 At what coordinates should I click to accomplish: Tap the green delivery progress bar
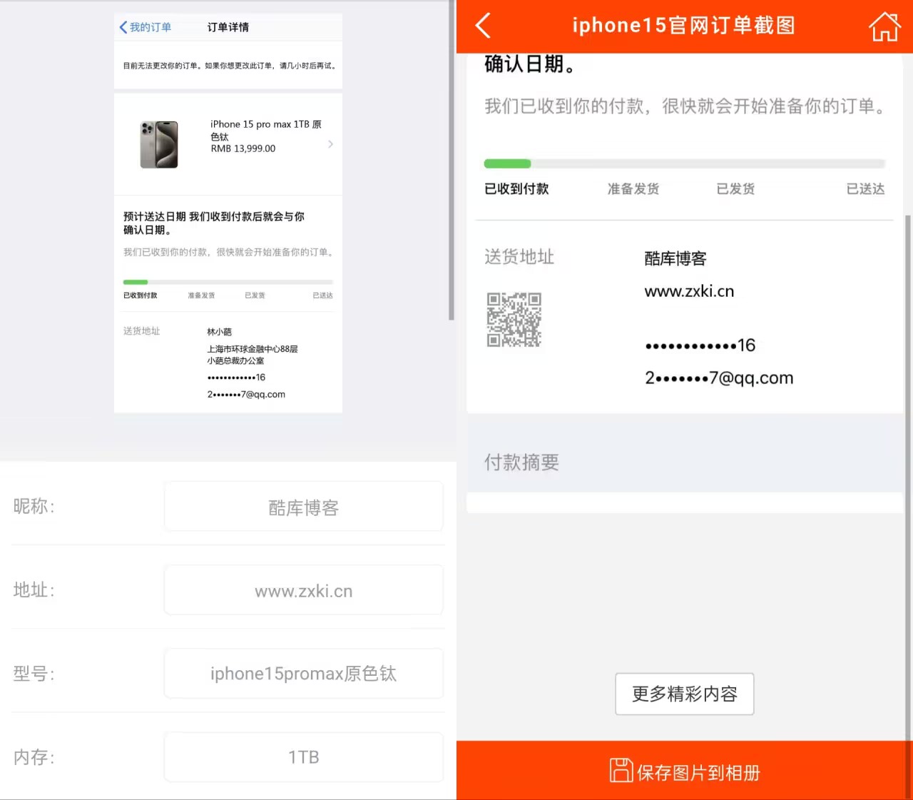click(x=508, y=163)
